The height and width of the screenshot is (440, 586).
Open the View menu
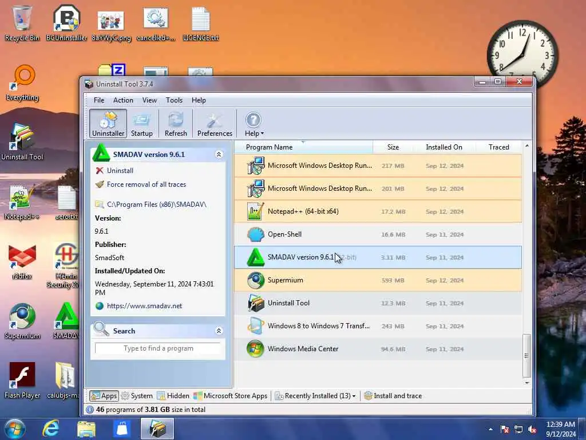click(x=149, y=100)
